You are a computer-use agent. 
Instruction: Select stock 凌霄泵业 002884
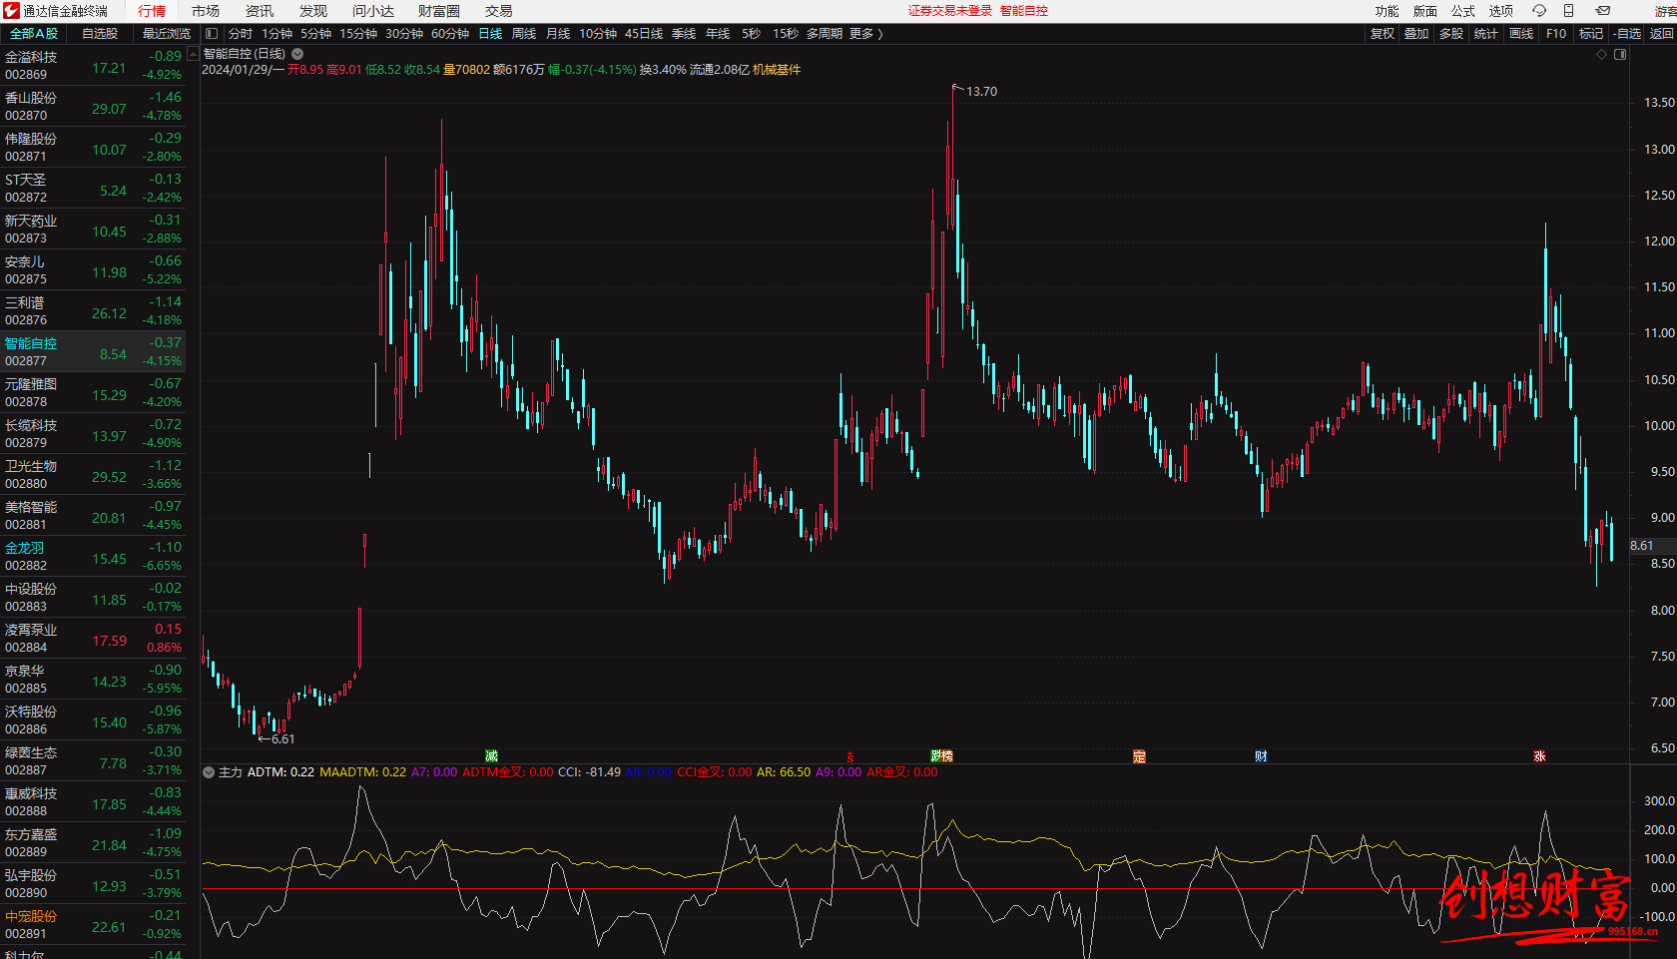click(93, 638)
